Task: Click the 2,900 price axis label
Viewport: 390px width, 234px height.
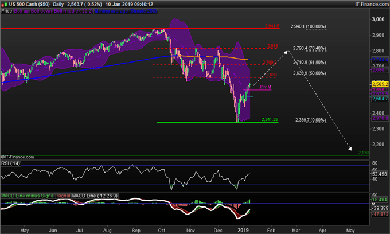Action: coord(378,35)
